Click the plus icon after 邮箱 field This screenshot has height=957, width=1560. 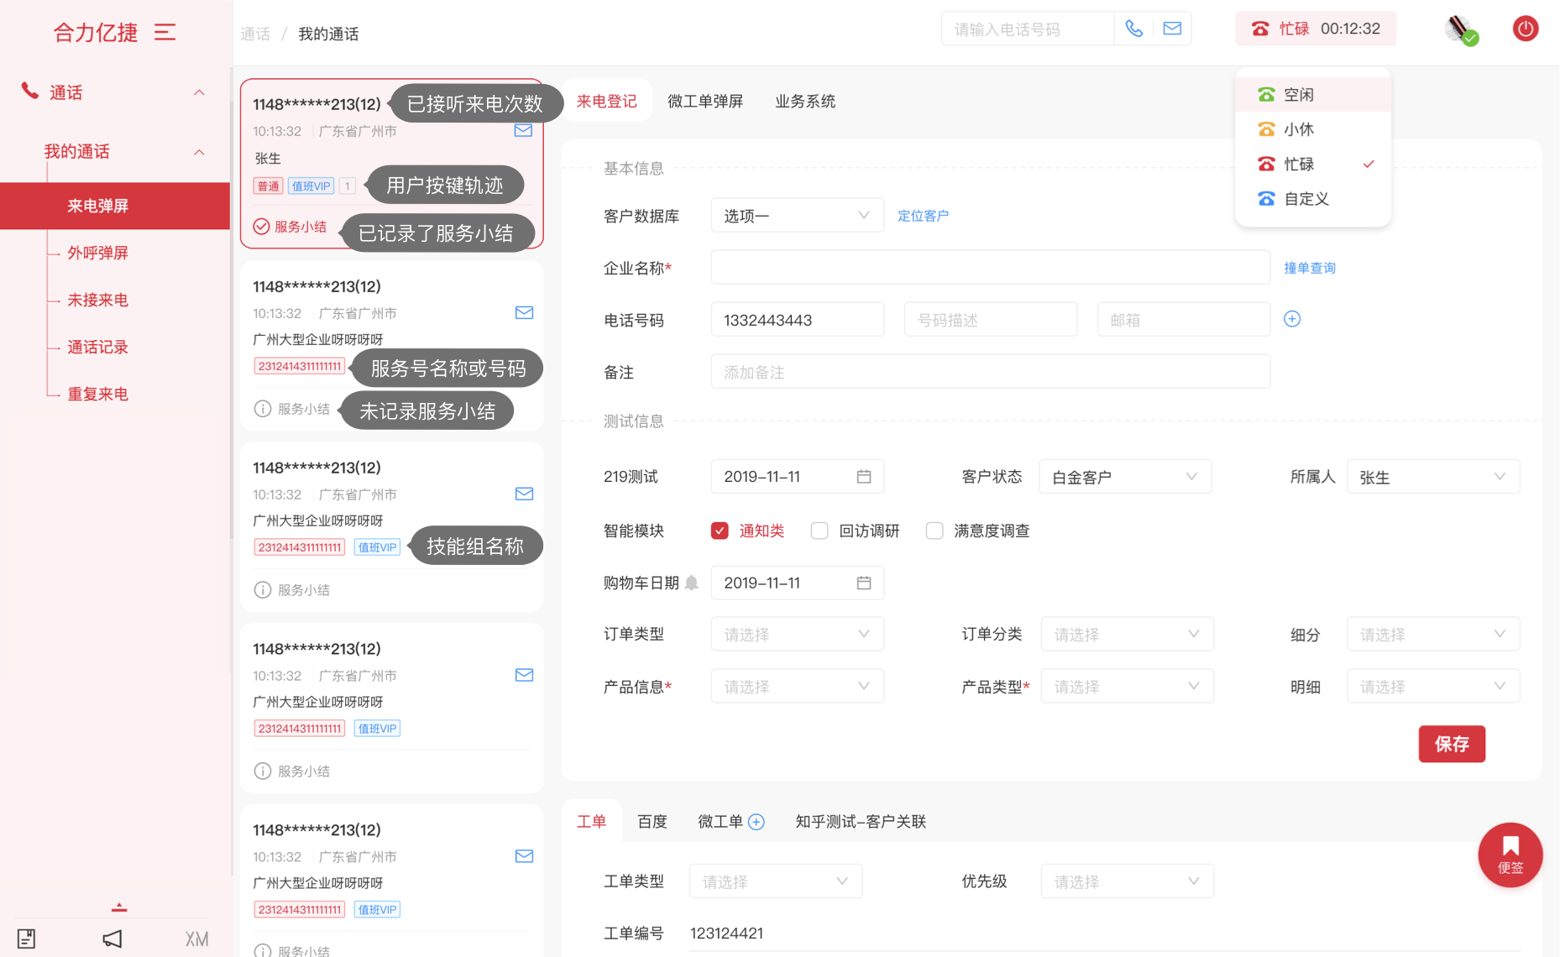tap(1292, 319)
